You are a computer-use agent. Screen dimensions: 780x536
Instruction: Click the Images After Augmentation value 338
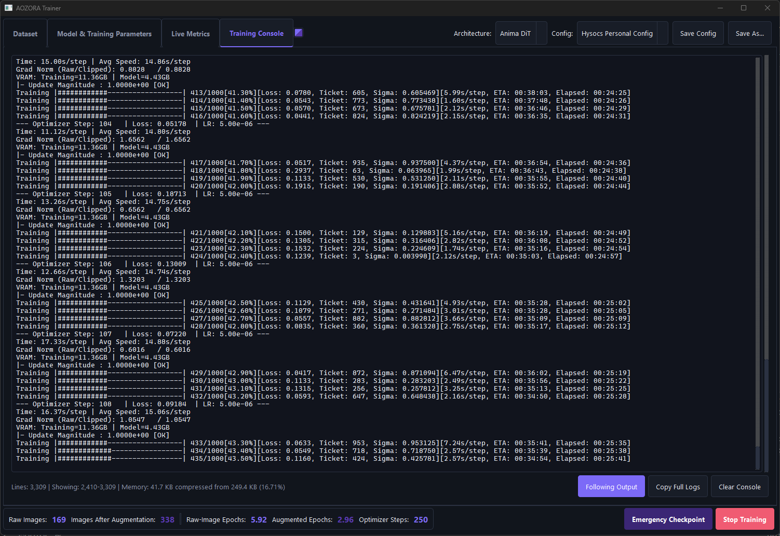[x=167, y=519]
